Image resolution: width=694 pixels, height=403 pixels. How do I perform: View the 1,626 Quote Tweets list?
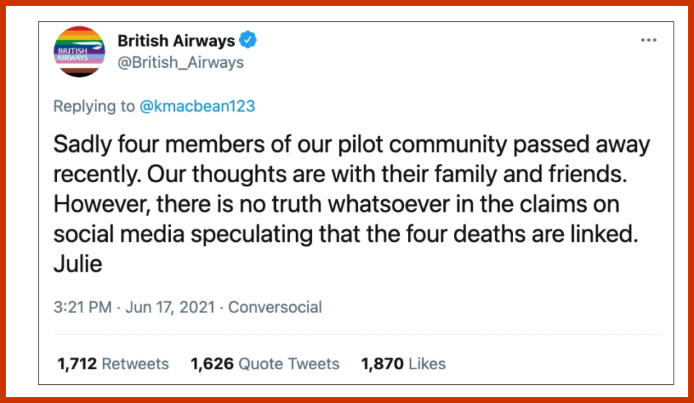[265, 364]
